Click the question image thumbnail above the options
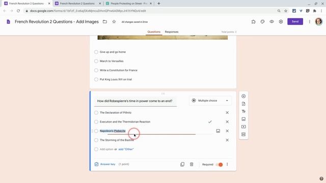This screenshot has height=183, width=326. pyautogui.click(x=162, y=38)
